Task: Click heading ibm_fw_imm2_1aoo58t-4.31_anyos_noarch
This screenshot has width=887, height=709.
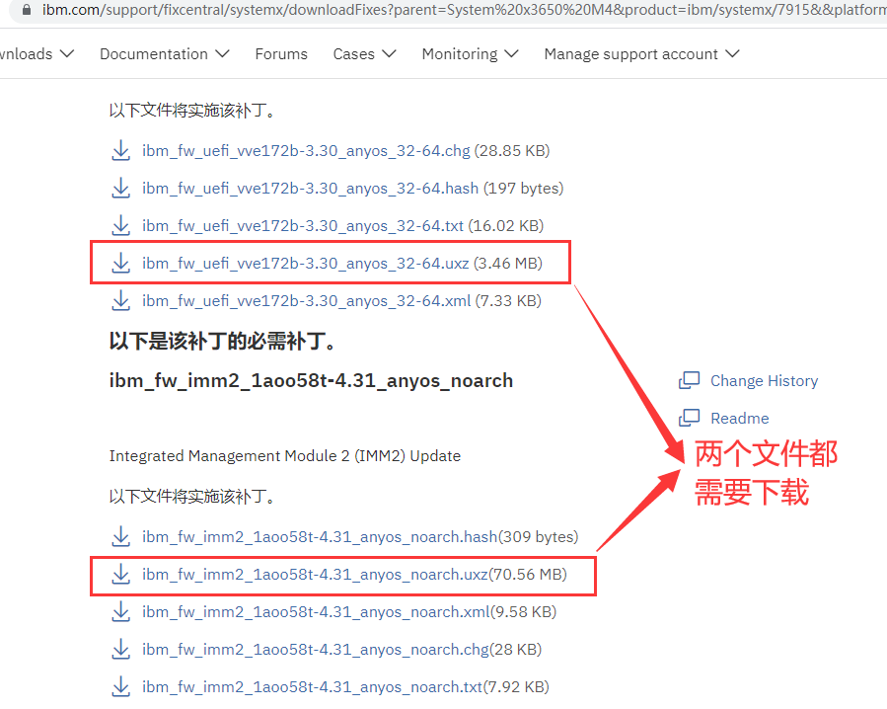Action: (x=311, y=380)
